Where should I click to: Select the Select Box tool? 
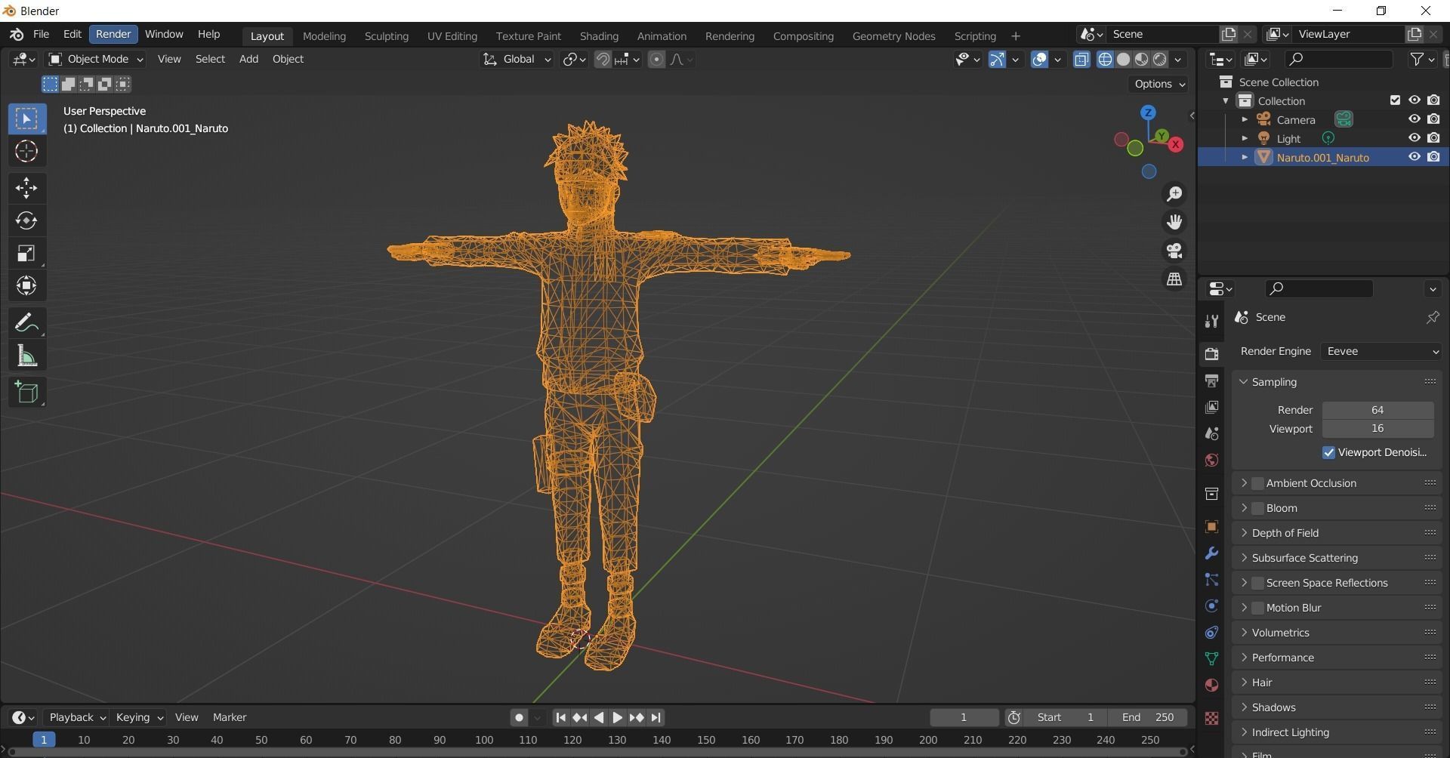coord(27,119)
